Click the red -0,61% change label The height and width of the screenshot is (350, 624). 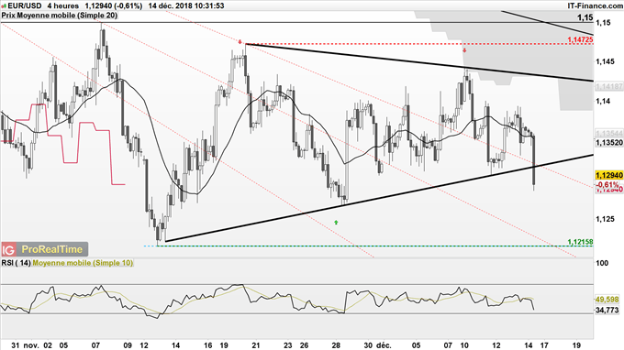pos(607,185)
